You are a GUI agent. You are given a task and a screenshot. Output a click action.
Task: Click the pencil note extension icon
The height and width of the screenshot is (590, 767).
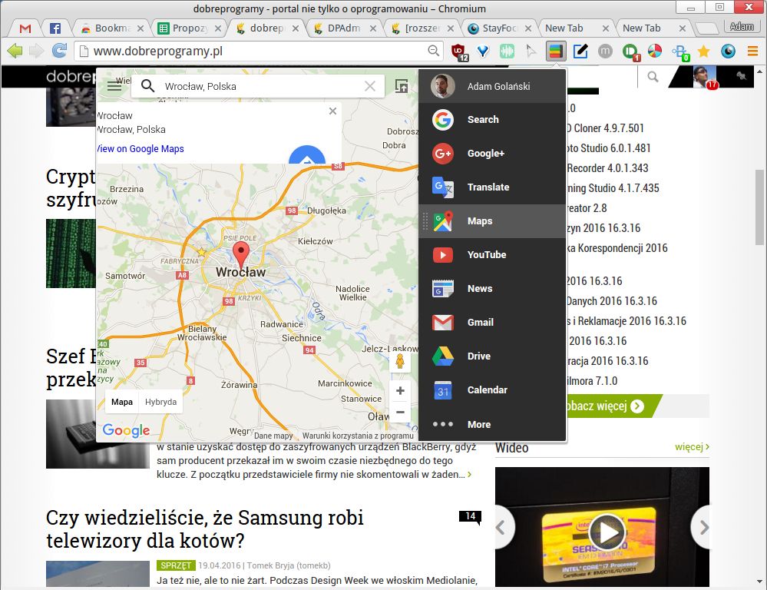(x=580, y=51)
